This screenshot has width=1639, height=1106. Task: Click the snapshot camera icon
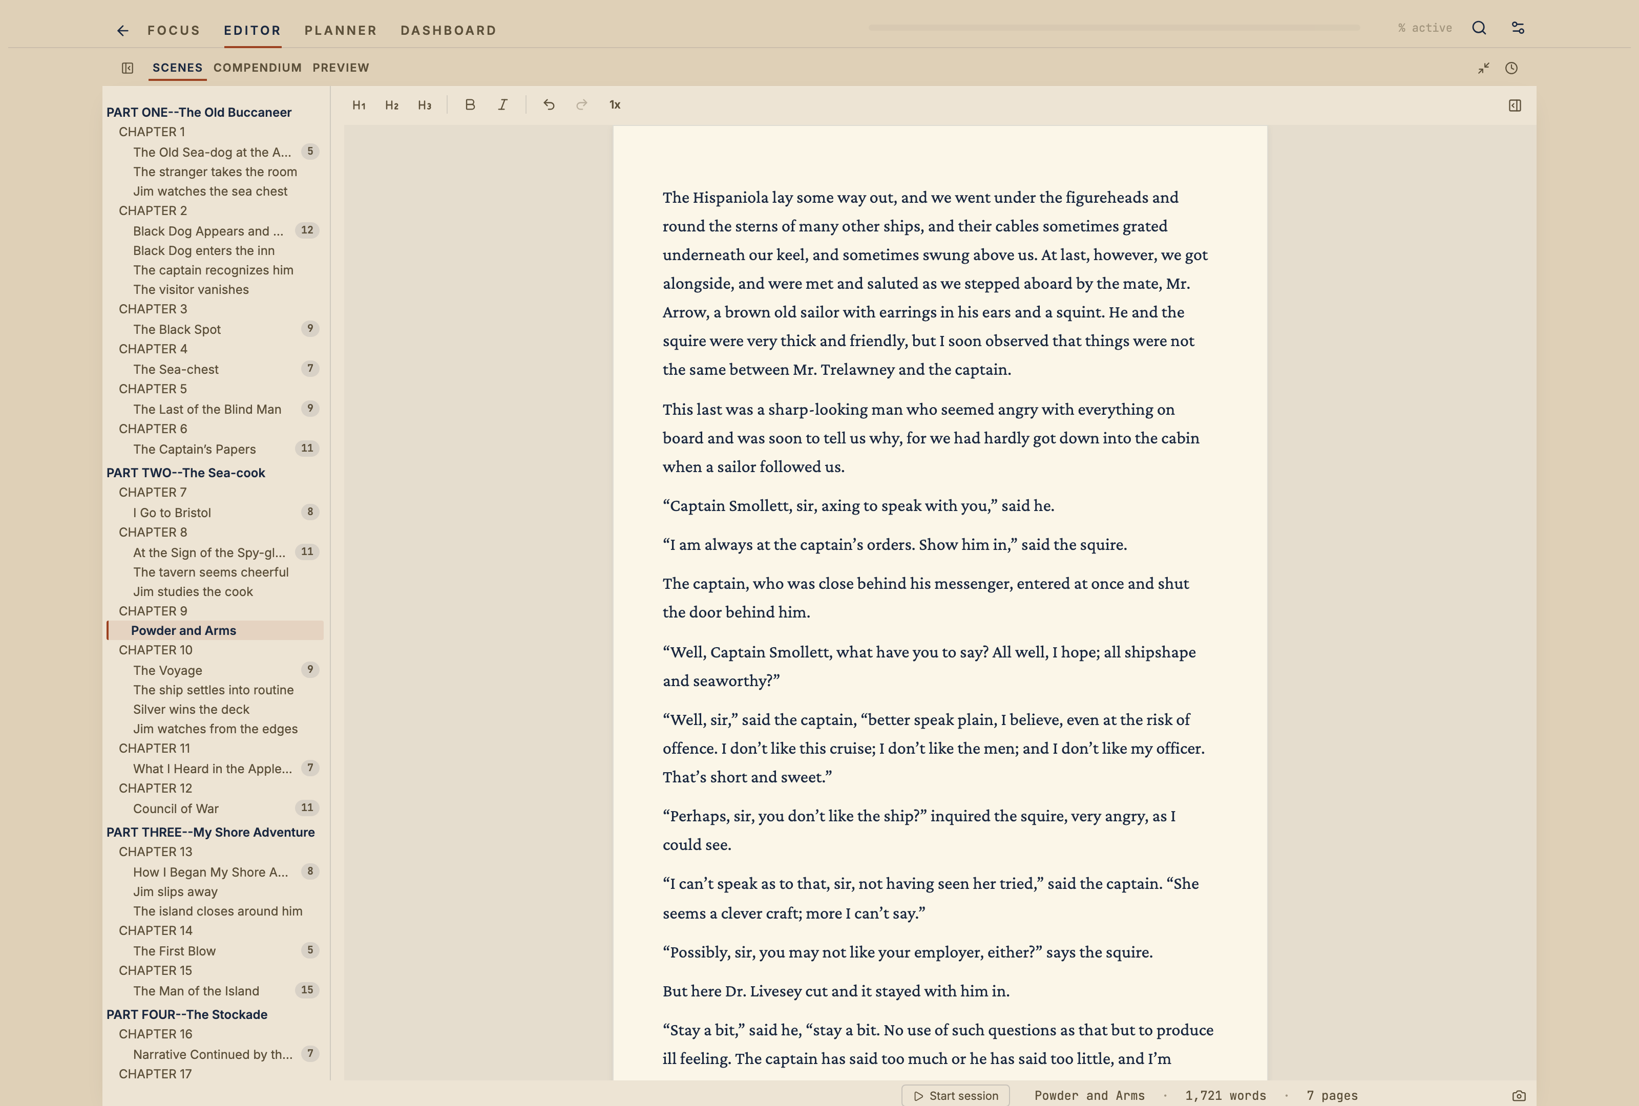click(x=1519, y=1095)
